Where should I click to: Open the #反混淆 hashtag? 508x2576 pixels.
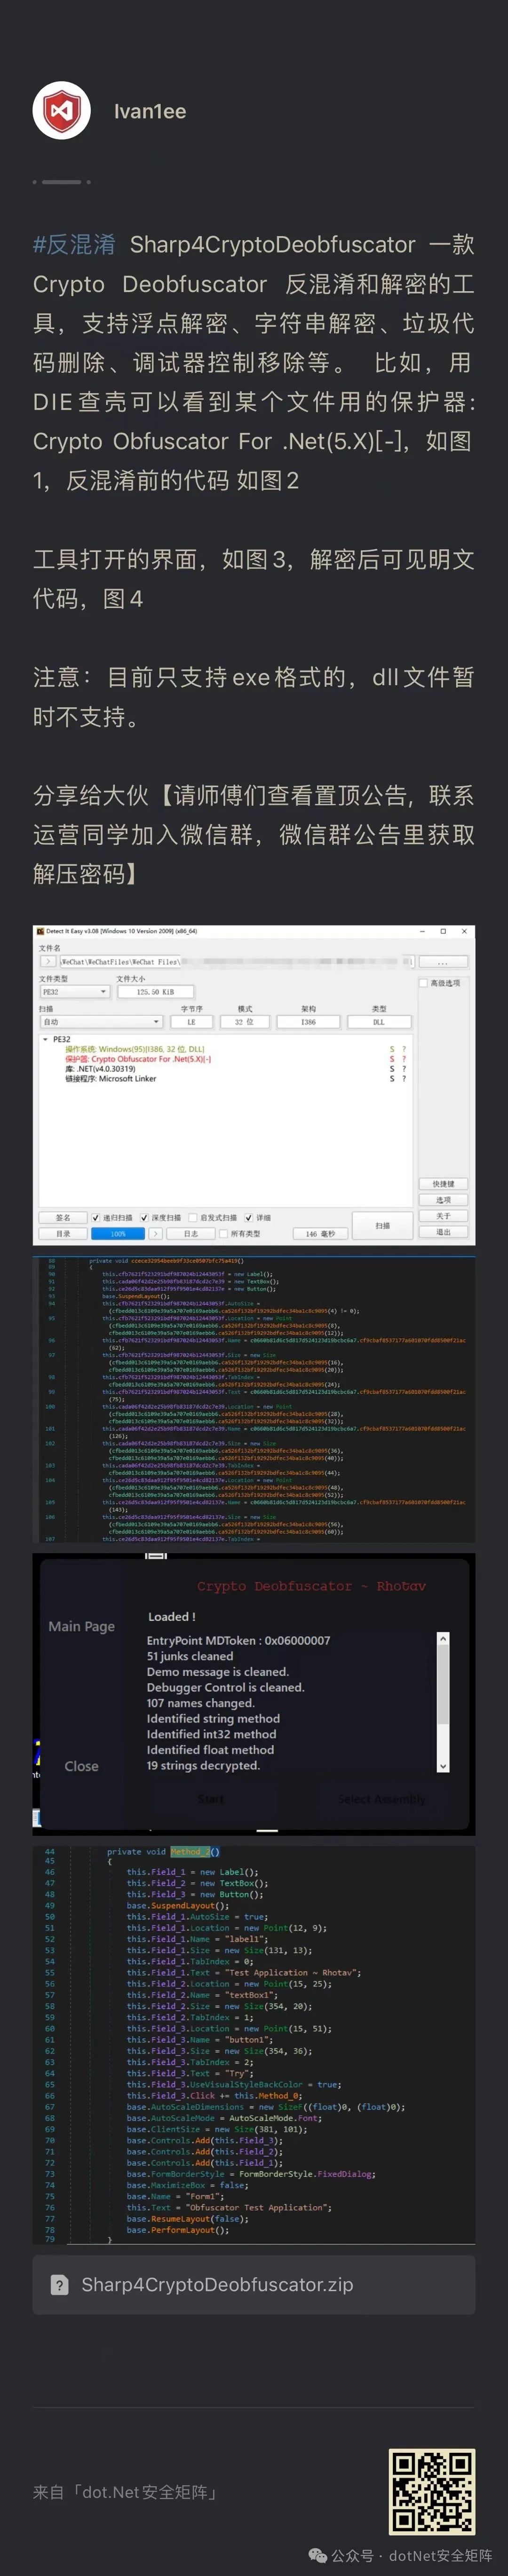[74, 245]
